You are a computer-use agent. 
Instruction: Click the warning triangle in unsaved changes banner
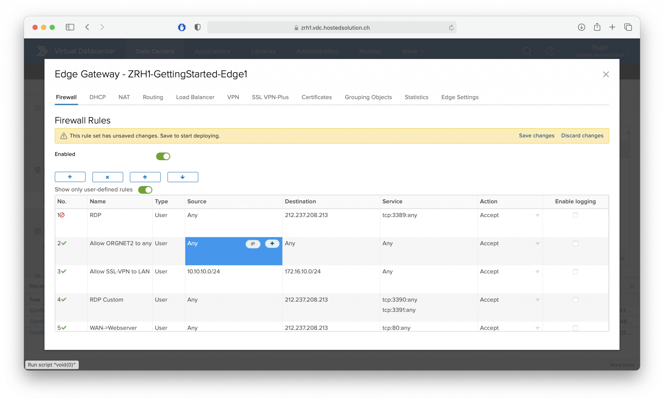coord(64,136)
